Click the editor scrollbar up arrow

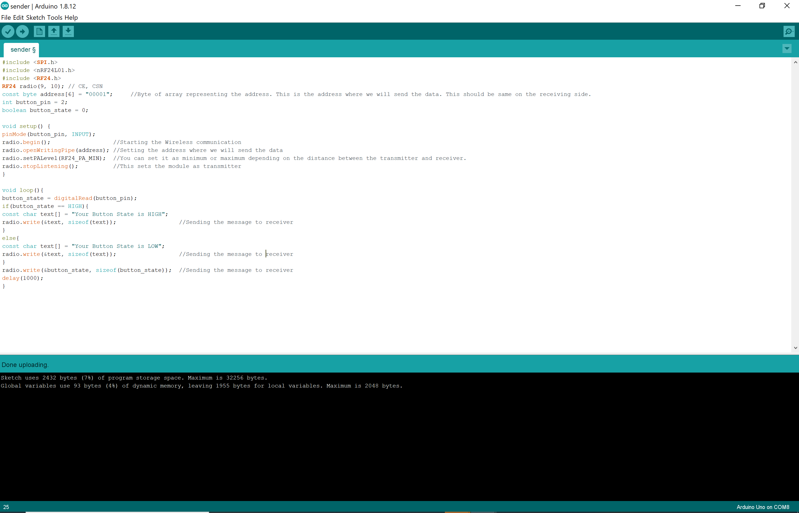pyautogui.click(x=795, y=62)
